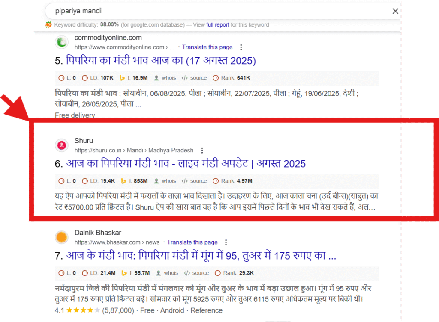Click the www.bhaskar.com › news URL breadcrumb
Viewport: 439px width, 322px height.
click(117, 242)
